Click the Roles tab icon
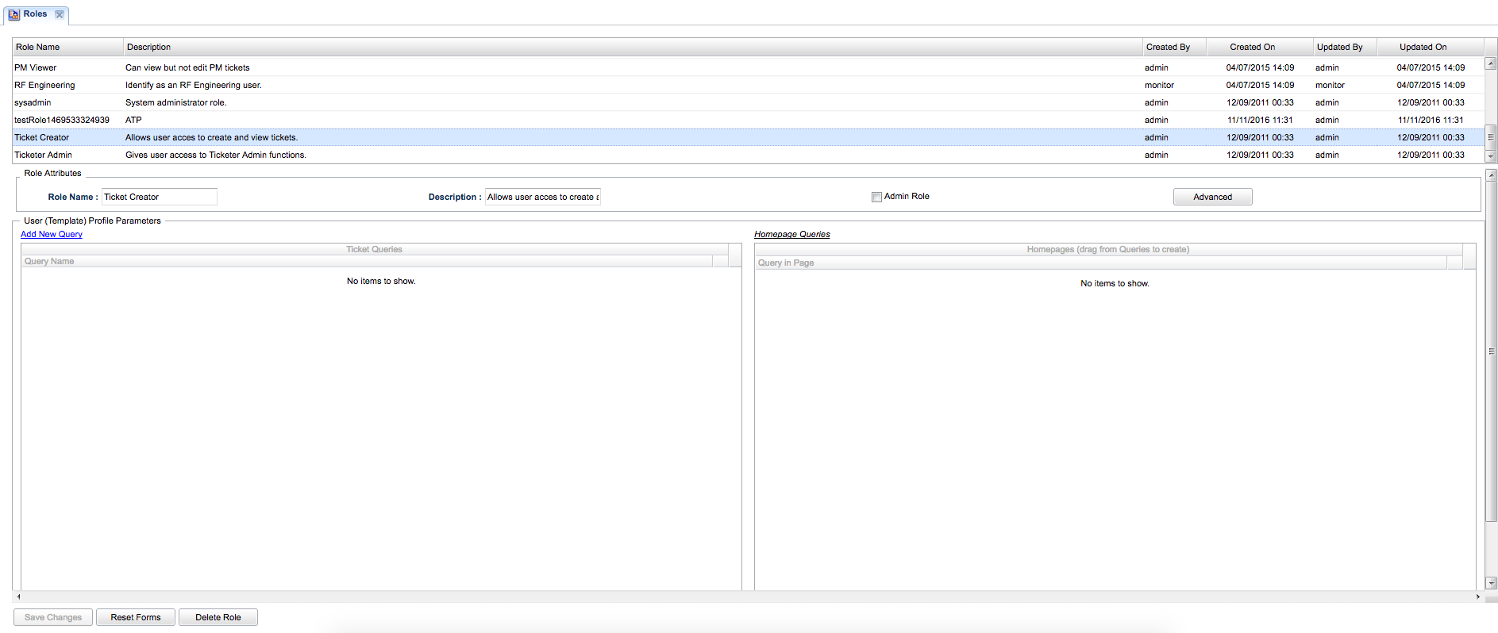This screenshot has height=633, width=1498. click(13, 14)
